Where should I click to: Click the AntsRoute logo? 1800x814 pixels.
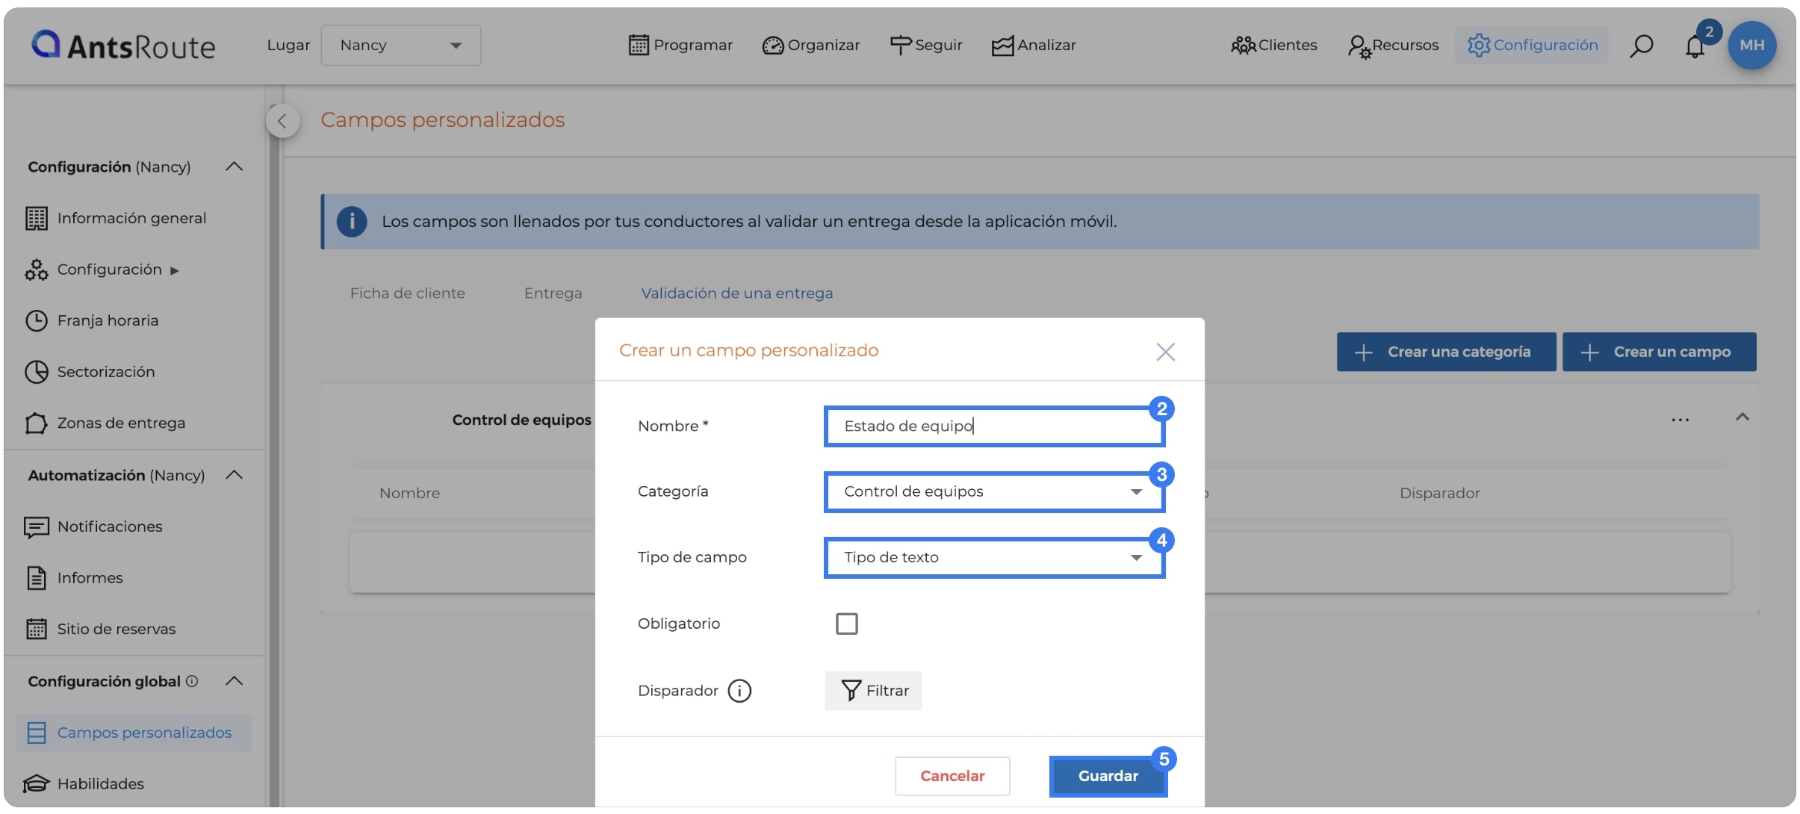point(123,46)
